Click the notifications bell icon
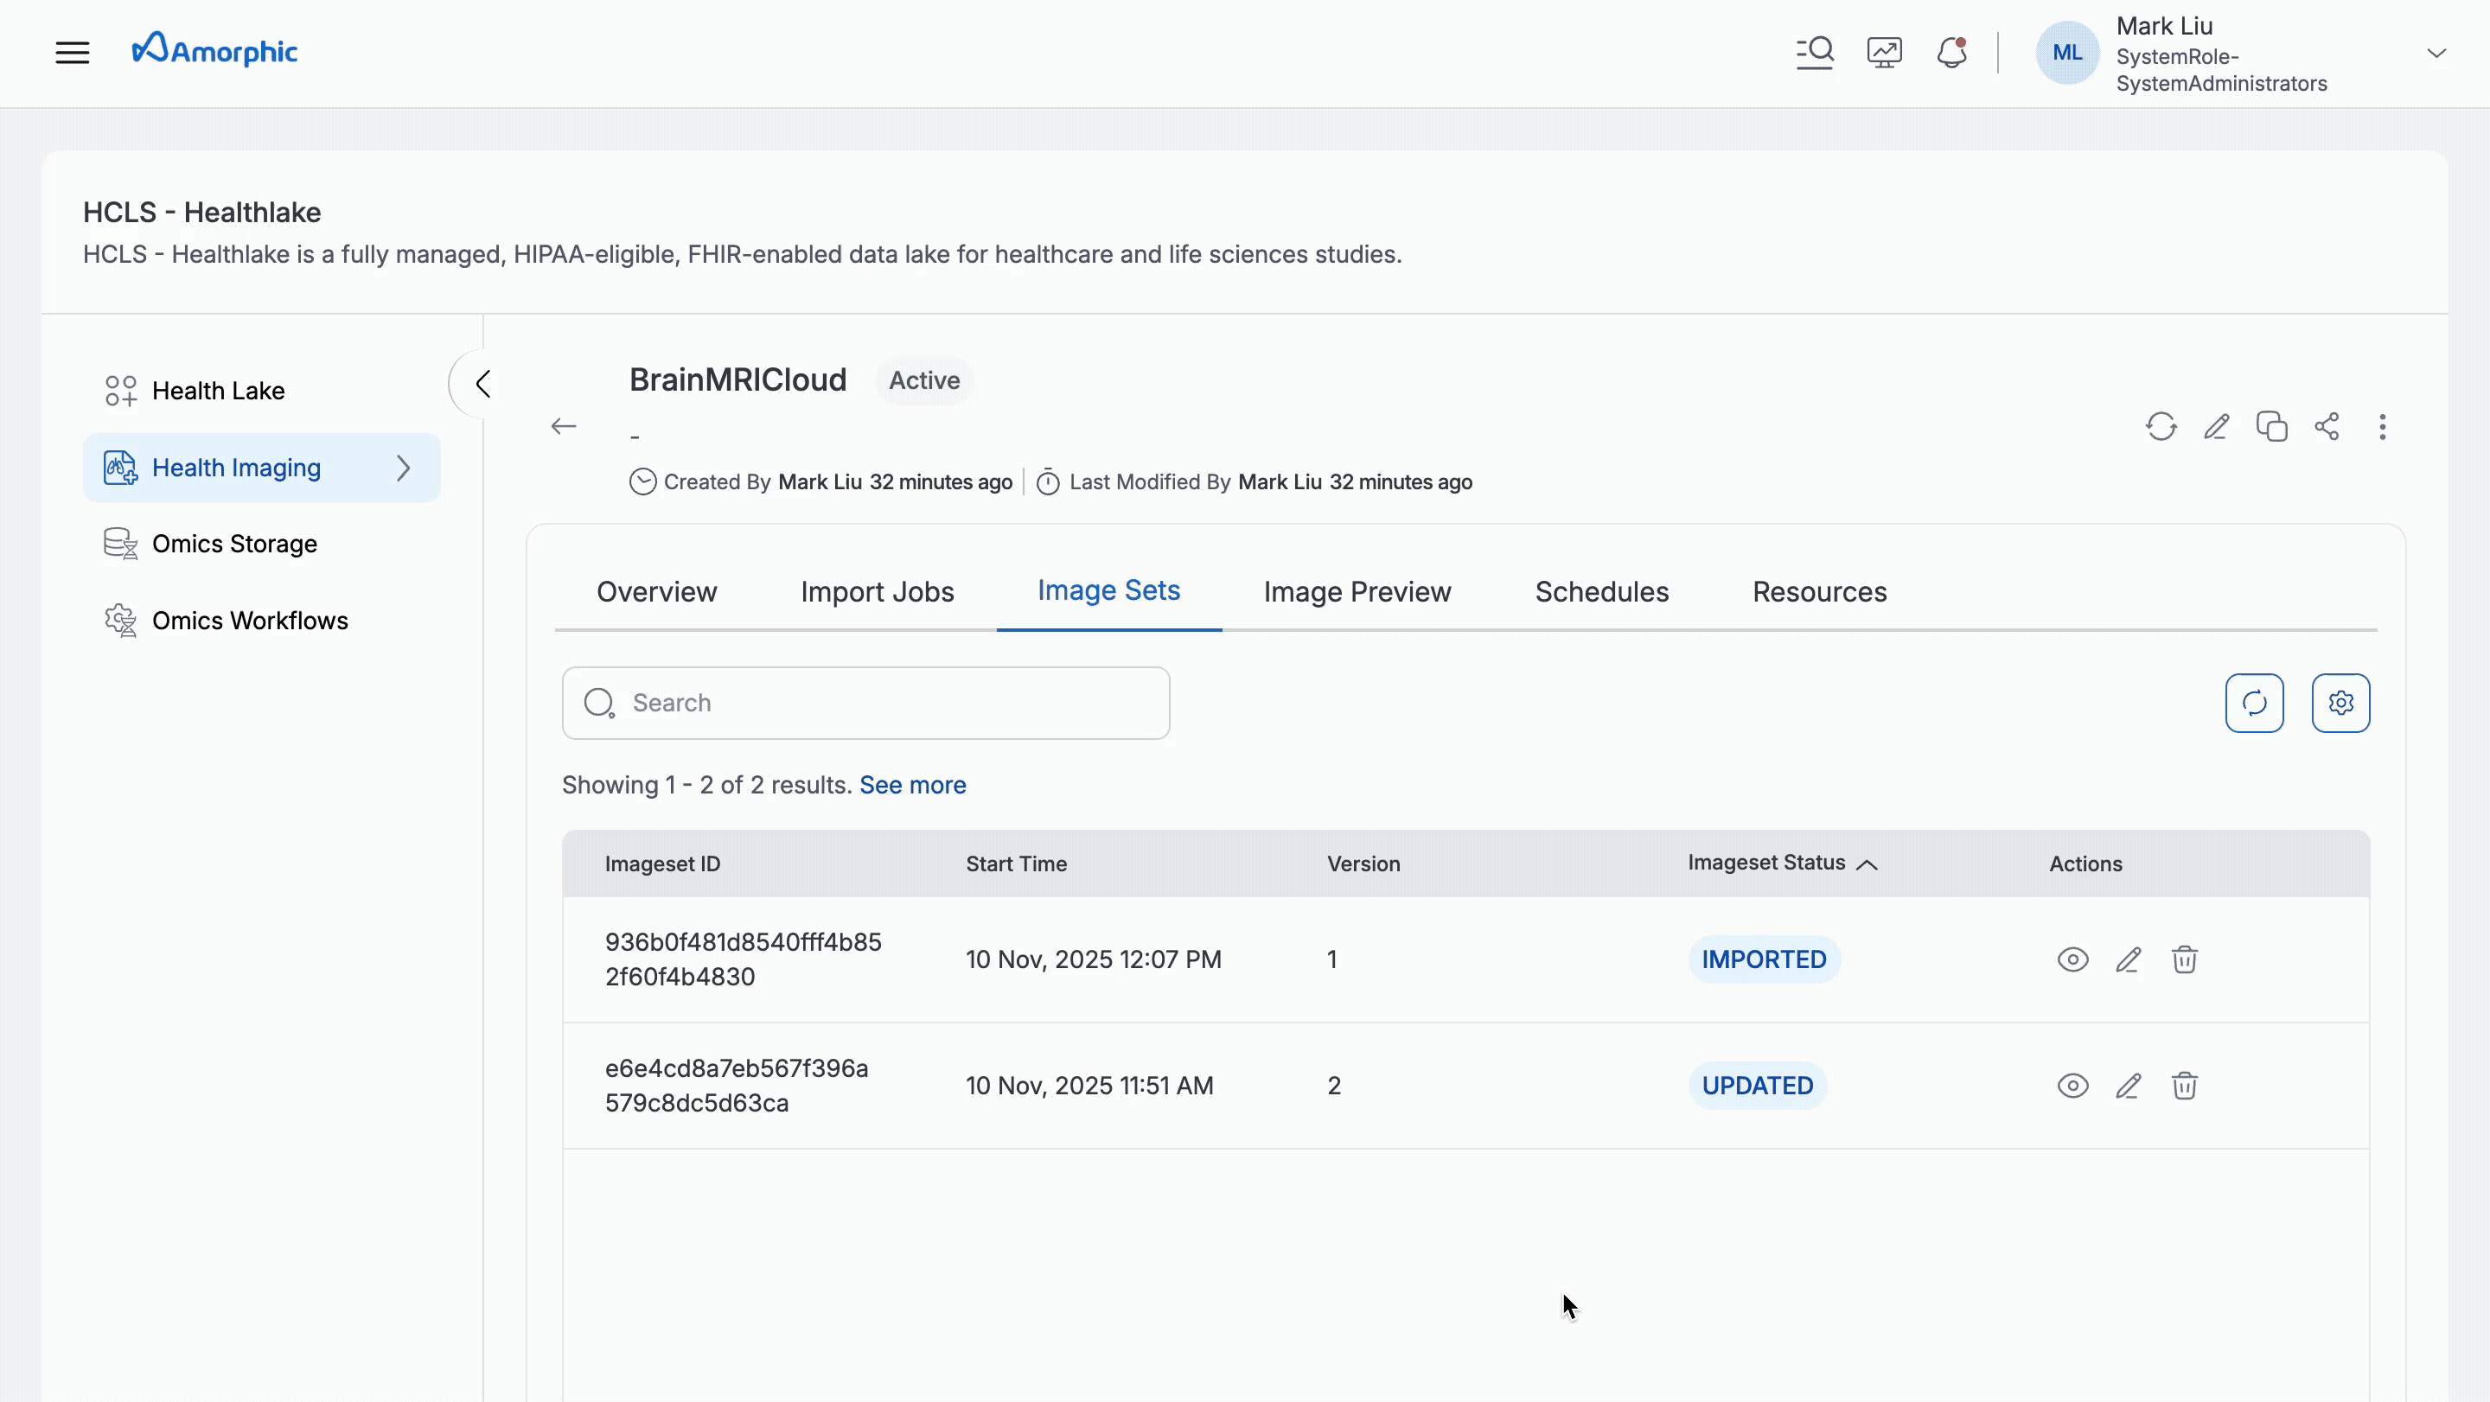Image resolution: width=2490 pixels, height=1402 pixels. point(1951,52)
